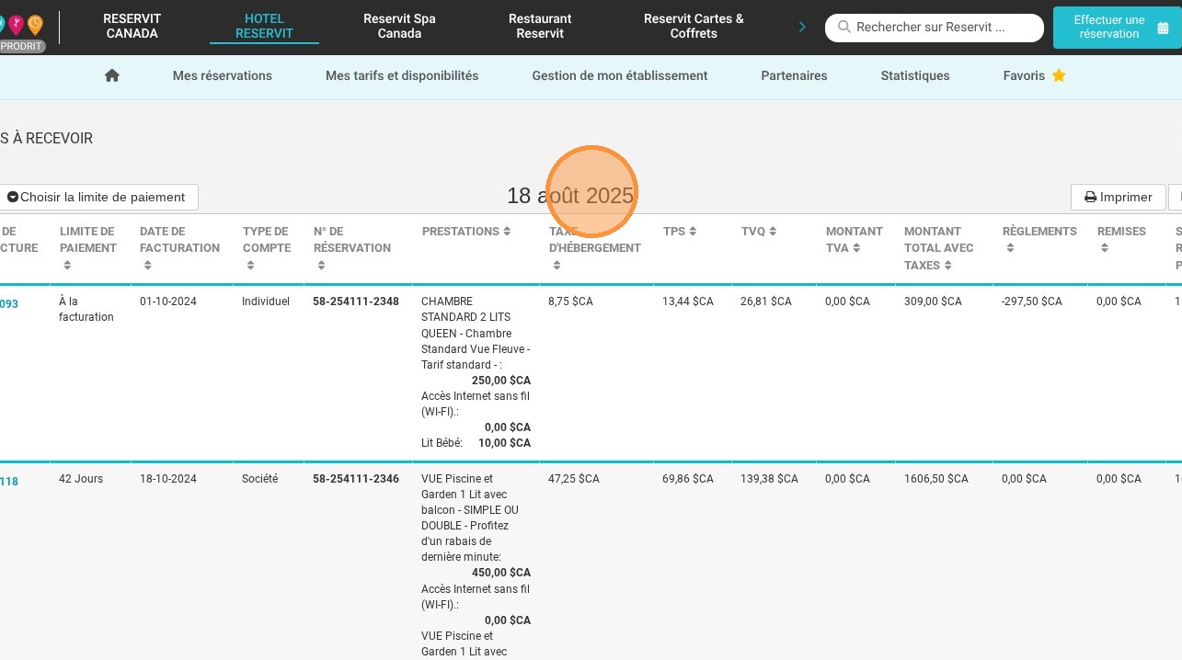Open invoice link ending 093
The height and width of the screenshot is (660, 1182).
pos(8,304)
